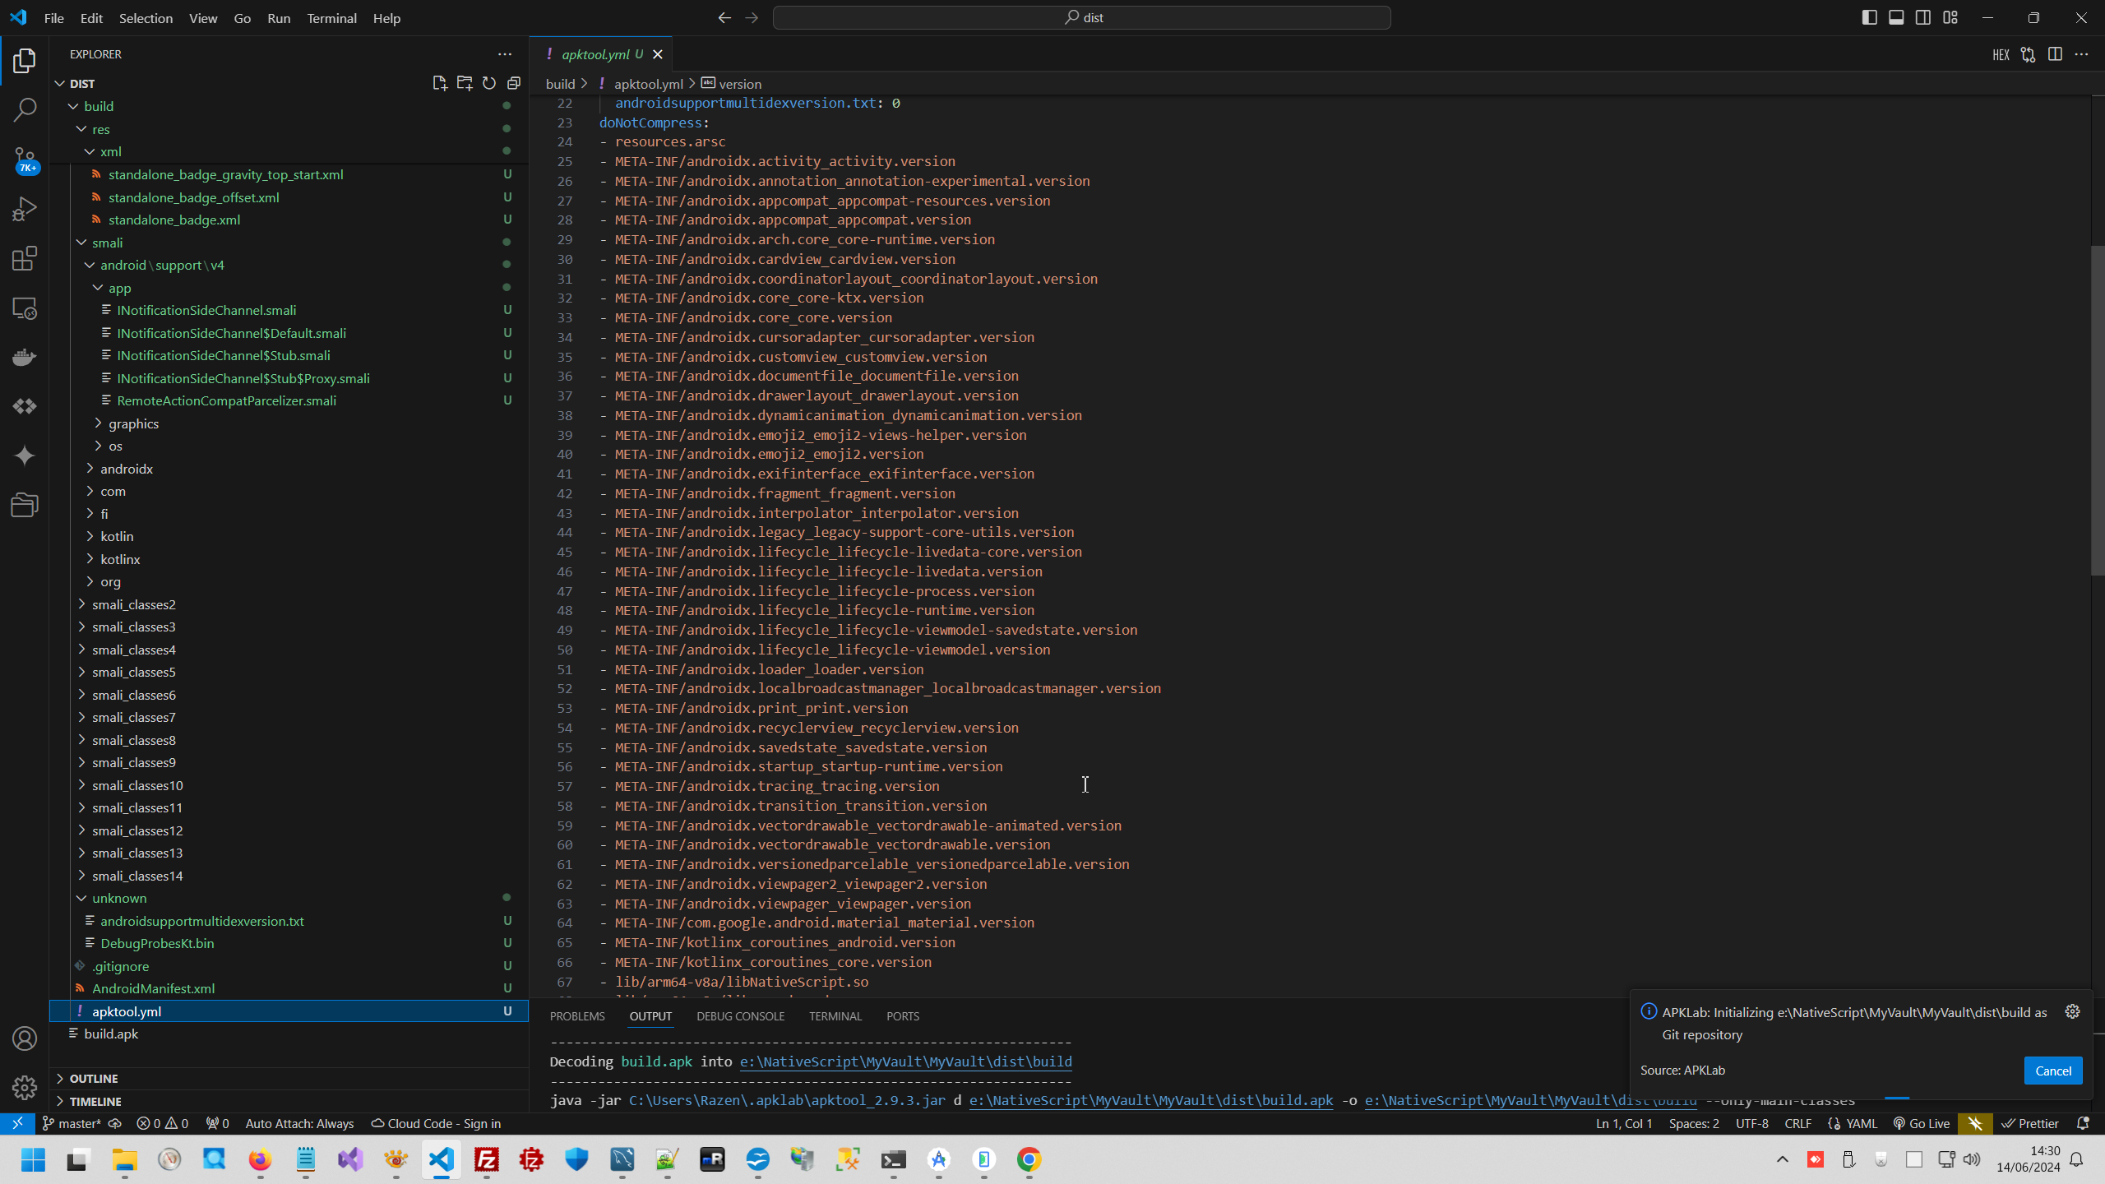Toggle the secondary side bar
2105x1184 pixels.
[1924, 16]
